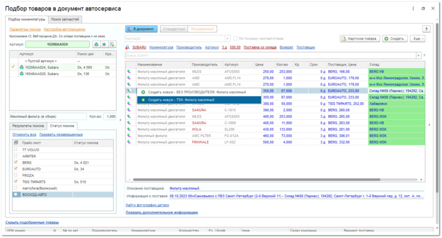Open Найти фотографии детали link
The width and height of the screenshot is (442, 238).
pos(147,205)
